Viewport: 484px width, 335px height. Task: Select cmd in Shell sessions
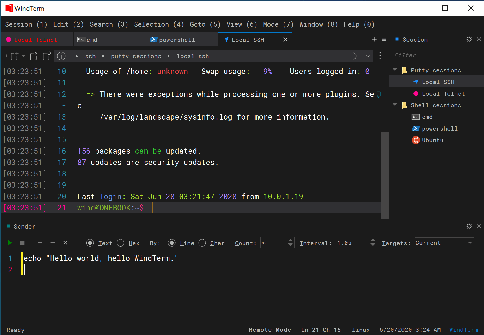pyautogui.click(x=437, y=117)
